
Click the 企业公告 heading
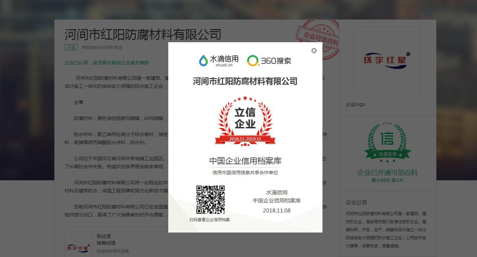click(x=356, y=202)
